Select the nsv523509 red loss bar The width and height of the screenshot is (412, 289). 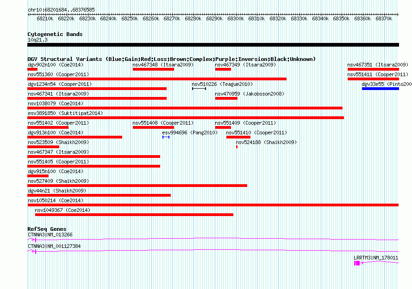pos(44,147)
